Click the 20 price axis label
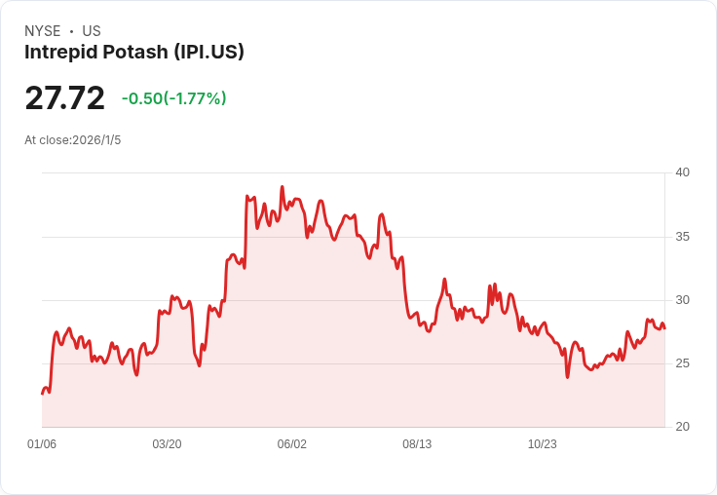Image resolution: width=717 pixels, height=495 pixels. pyautogui.click(x=682, y=427)
